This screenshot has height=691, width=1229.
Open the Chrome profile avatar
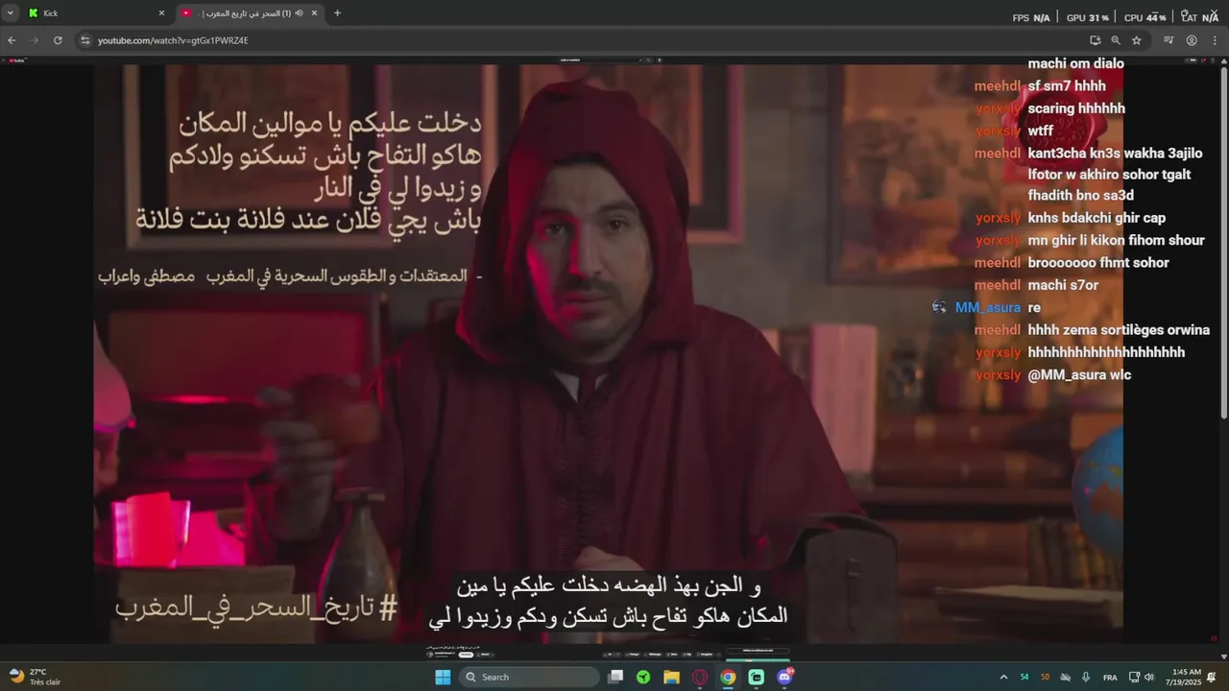click(x=1192, y=40)
